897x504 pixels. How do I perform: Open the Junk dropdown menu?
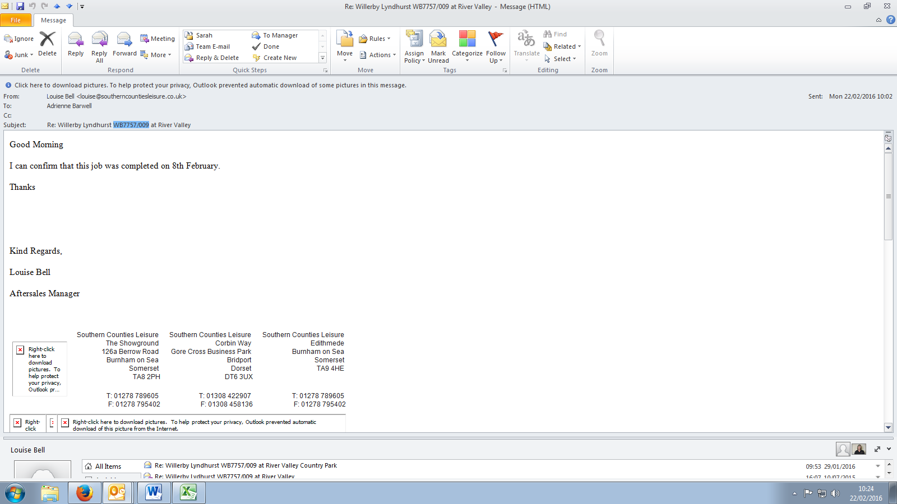coord(19,55)
